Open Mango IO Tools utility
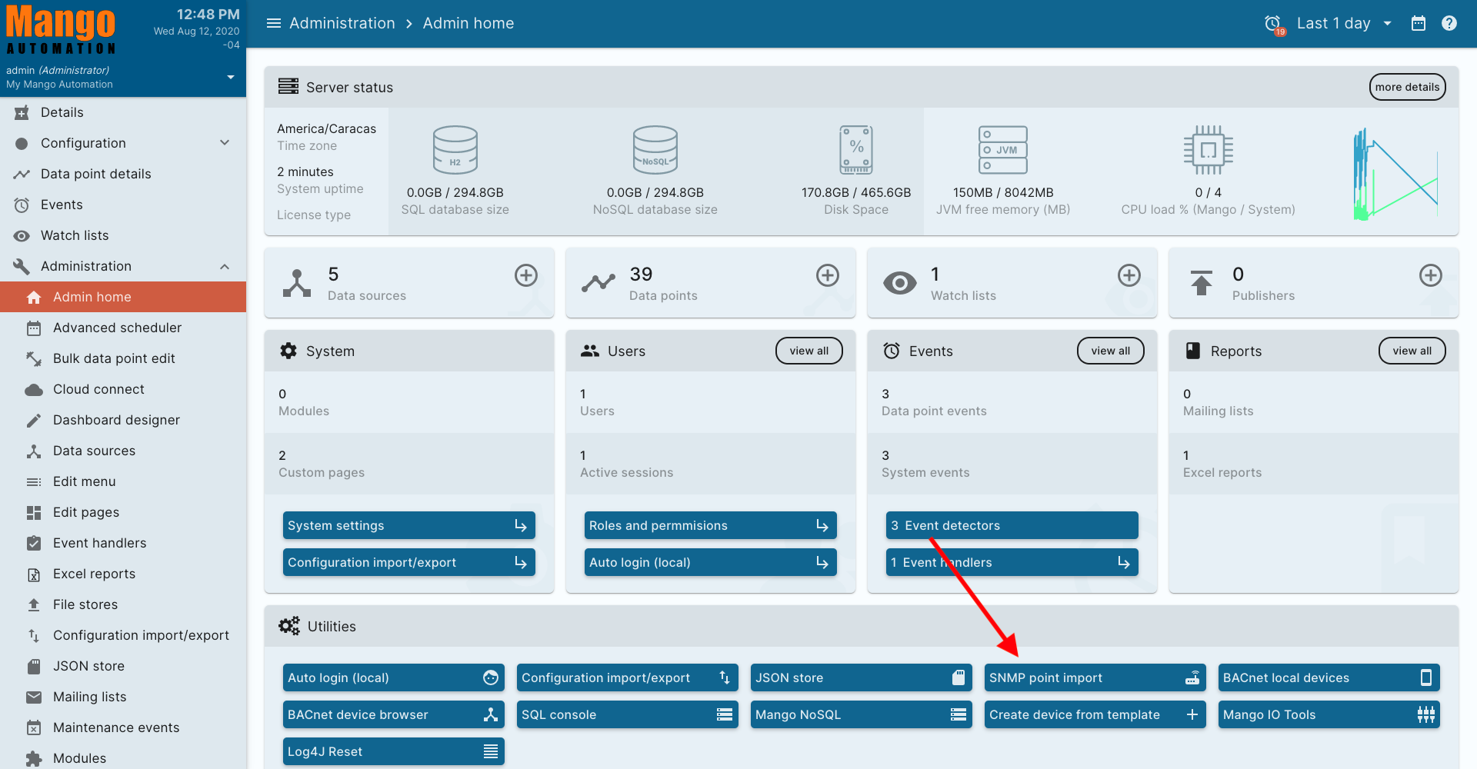 1329,714
